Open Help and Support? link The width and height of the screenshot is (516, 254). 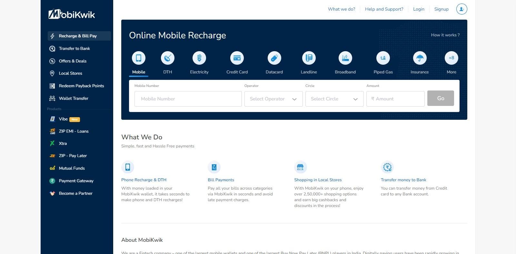(384, 9)
